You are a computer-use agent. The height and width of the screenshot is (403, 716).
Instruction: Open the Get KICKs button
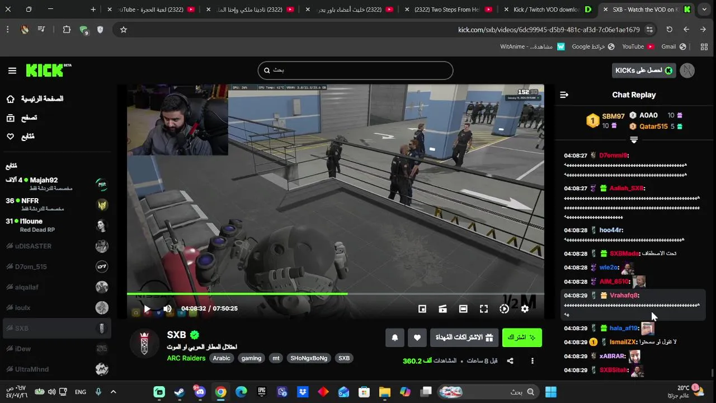tap(644, 71)
